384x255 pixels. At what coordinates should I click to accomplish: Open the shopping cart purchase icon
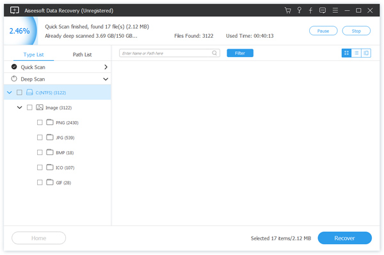tap(288, 10)
